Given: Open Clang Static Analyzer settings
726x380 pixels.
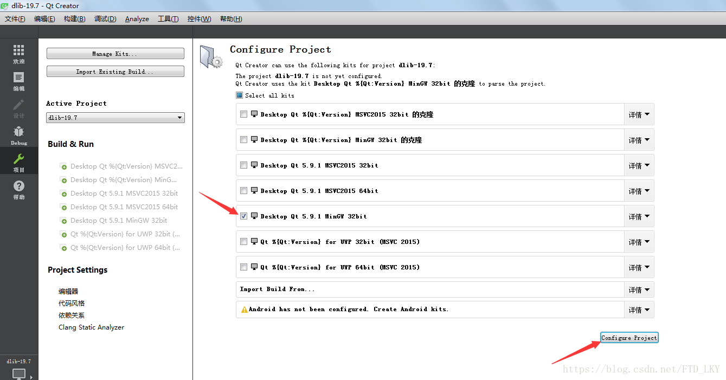Looking at the screenshot, I should pos(91,327).
